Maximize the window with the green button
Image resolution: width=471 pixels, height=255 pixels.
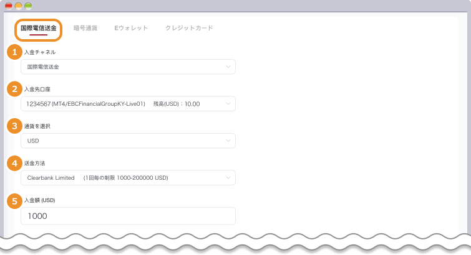click(28, 6)
